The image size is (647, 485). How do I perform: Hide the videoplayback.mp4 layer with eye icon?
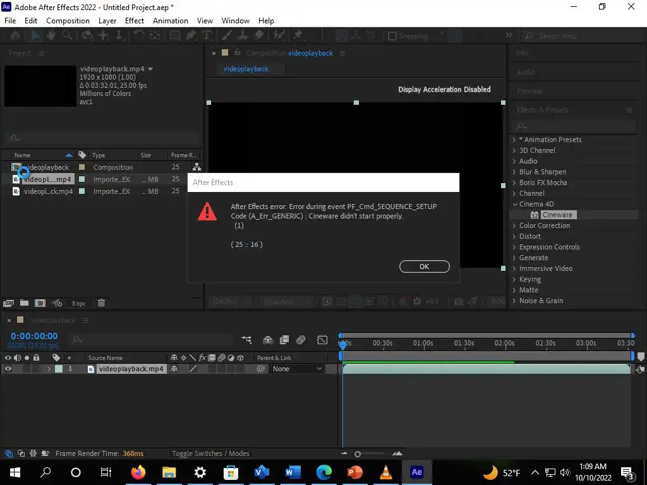(8, 369)
